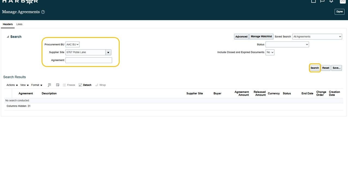The width and height of the screenshot is (348, 195).
Task: Open Include Closed and Expired Documents dropdown
Action: coord(270,52)
